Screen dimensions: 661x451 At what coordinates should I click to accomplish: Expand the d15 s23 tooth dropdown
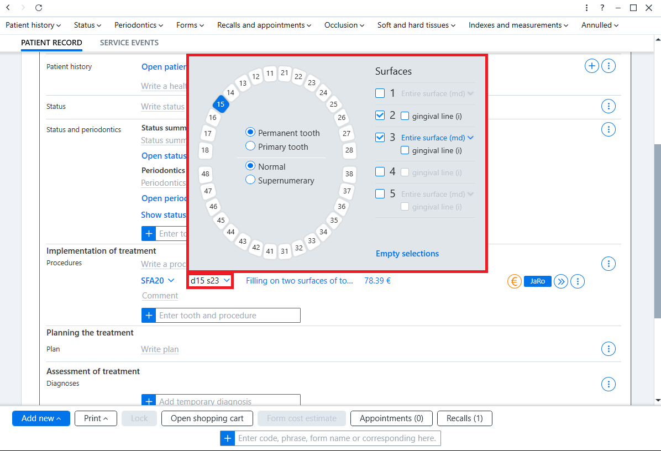coord(210,281)
